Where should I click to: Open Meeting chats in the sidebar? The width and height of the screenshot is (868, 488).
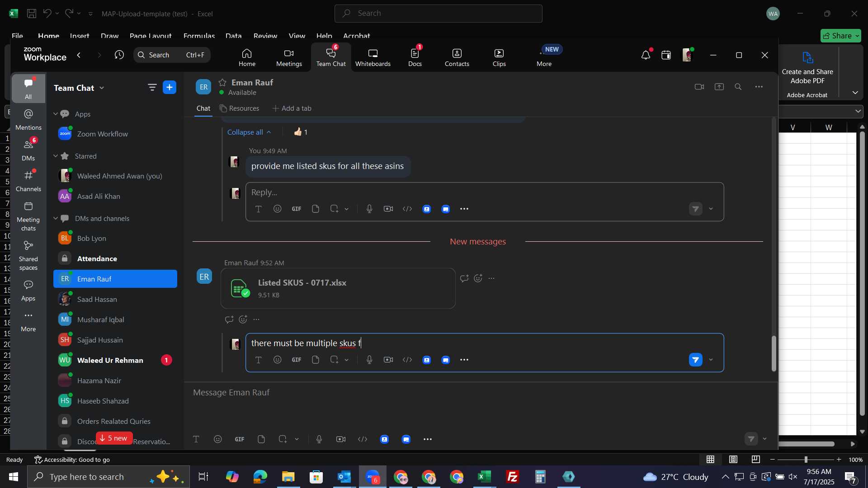pyautogui.click(x=28, y=216)
